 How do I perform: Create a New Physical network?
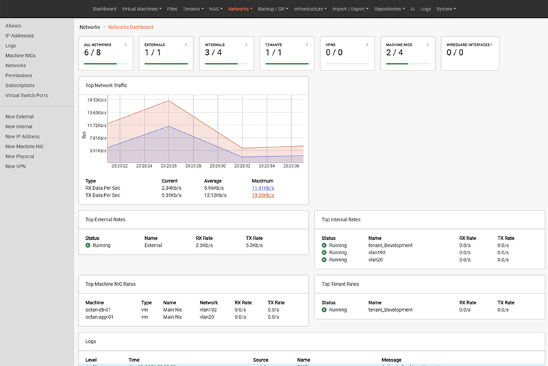[x=20, y=156]
